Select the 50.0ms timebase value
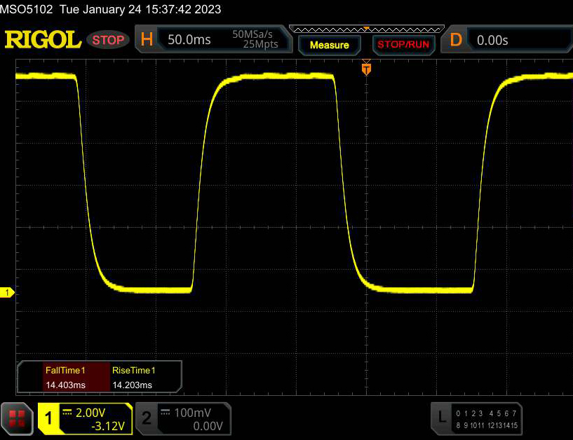573x440 pixels. (x=189, y=39)
